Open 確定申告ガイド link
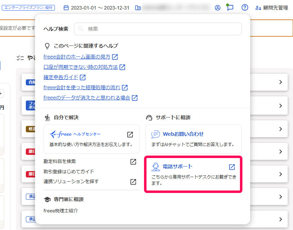This screenshot has height=230, width=293. (61, 77)
